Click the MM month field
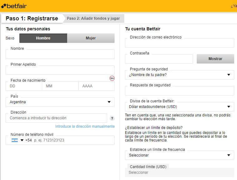 (60, 86)
